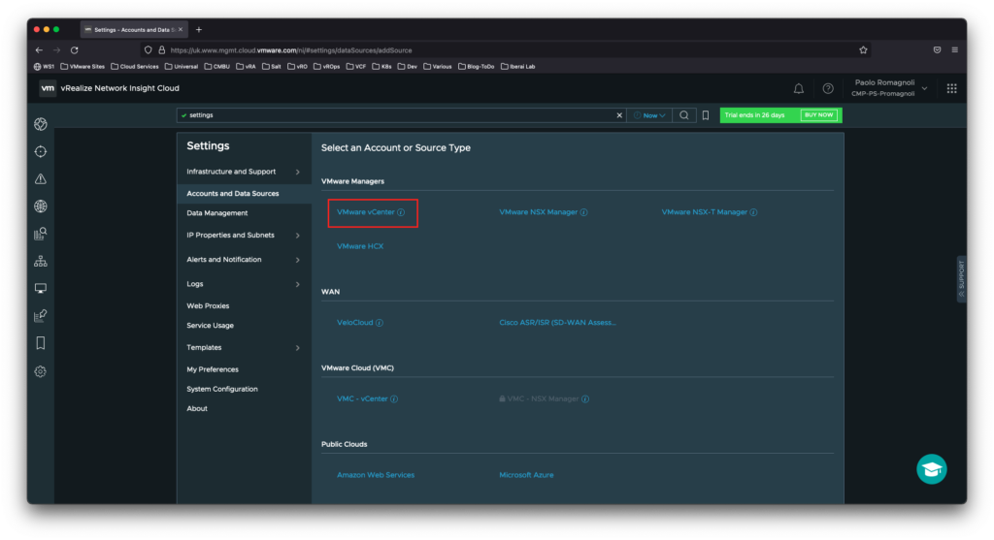Viewport: 994px width, 540px height.
Task: Click info icon next to VMC - NSX Manager
Action: (x=585, y=399)
